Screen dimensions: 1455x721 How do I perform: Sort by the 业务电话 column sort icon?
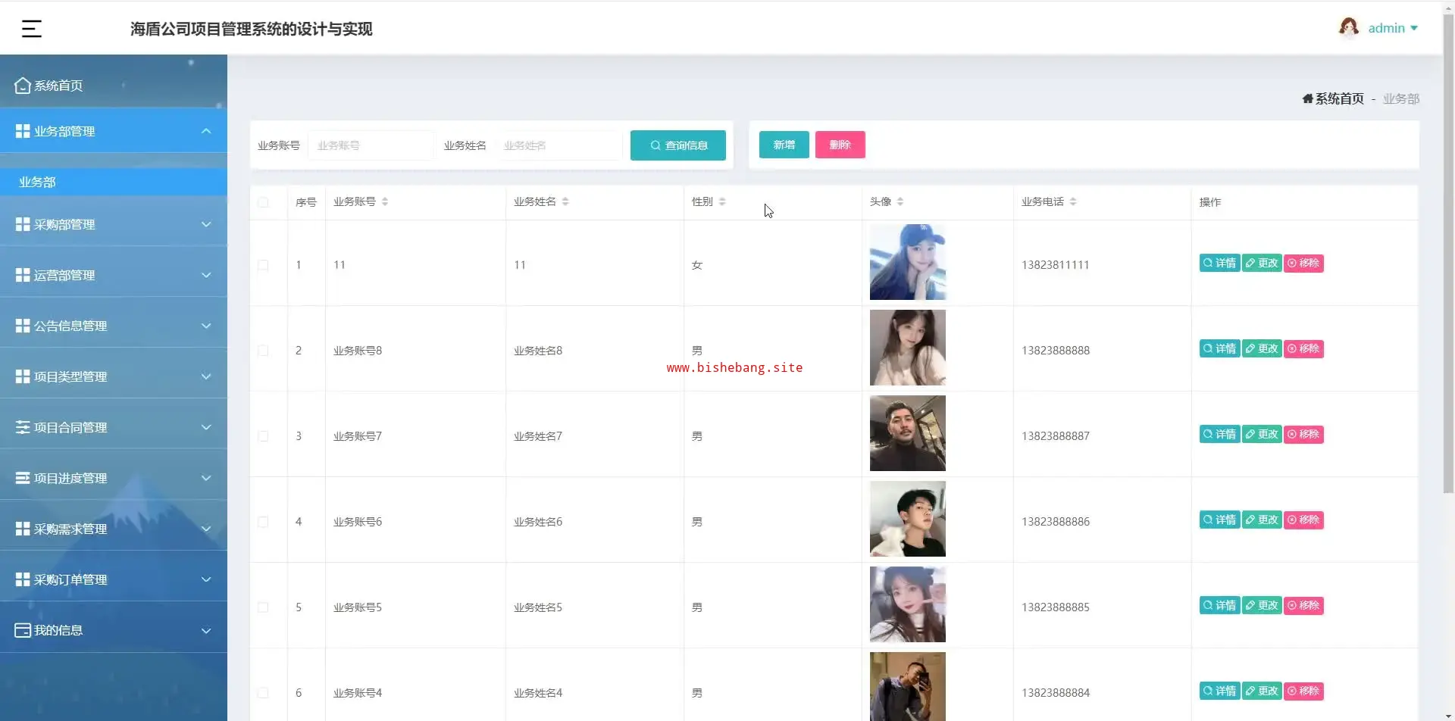(x=1073, y=201)
